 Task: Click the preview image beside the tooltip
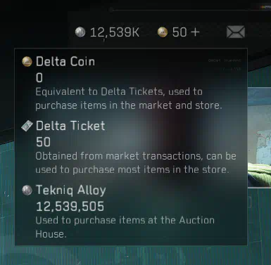click(259, 138)
